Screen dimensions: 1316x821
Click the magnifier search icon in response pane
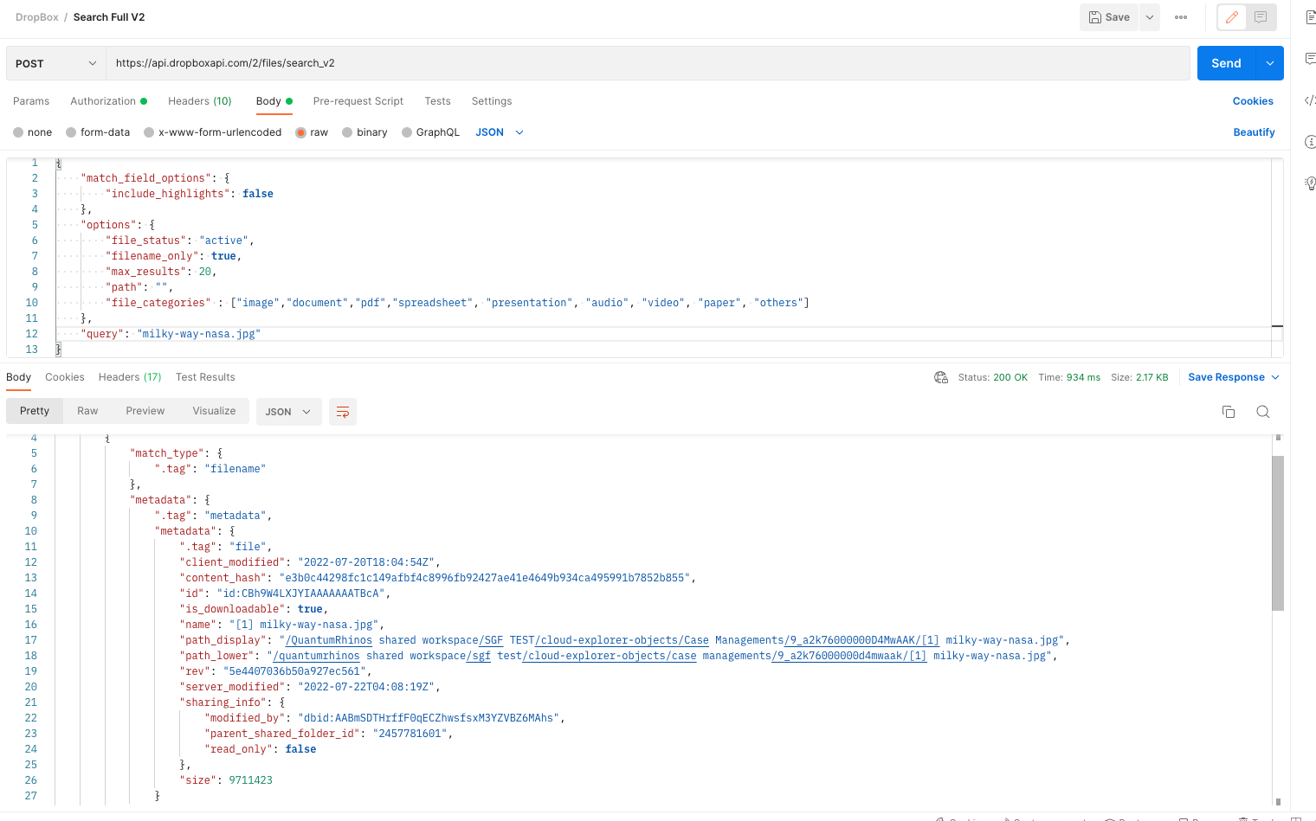coord(1263,412)
